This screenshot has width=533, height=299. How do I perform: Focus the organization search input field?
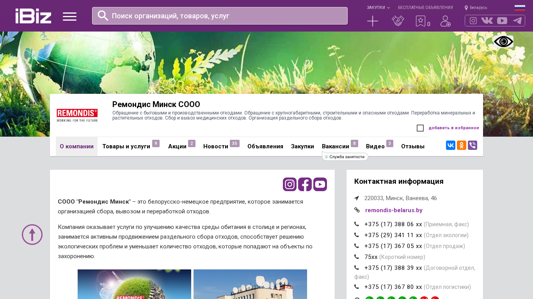point(220,16)
